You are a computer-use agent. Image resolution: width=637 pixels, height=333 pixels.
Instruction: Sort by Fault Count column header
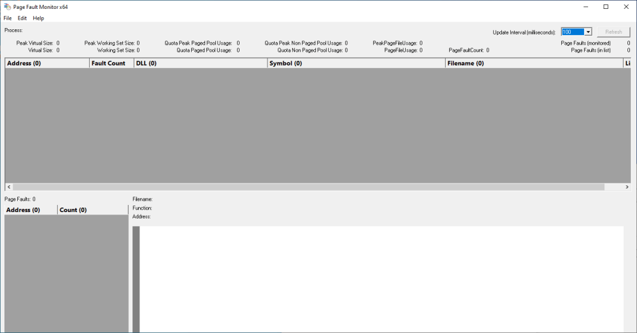pyautogui.click(x=111, y=63)
